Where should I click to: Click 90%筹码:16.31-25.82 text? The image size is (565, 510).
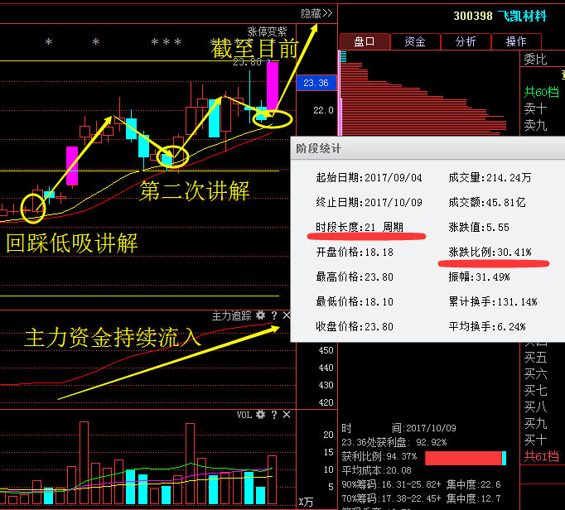point(390,484)
